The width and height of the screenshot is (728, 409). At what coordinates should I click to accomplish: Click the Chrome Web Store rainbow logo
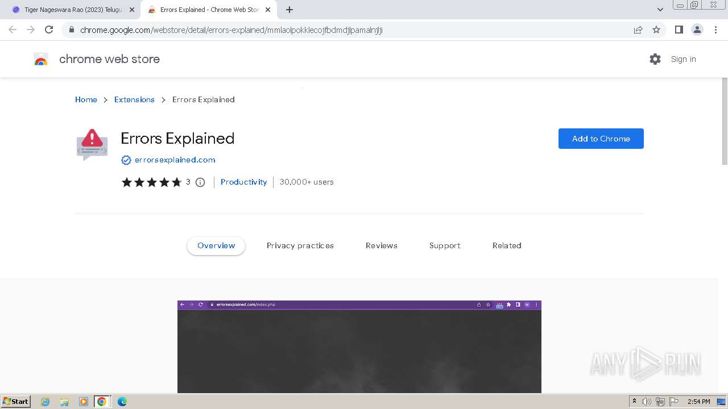(x=41, y=59)
